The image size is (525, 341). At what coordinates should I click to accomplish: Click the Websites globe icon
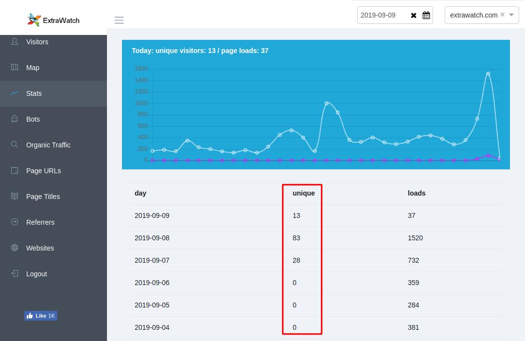point(15,248)
